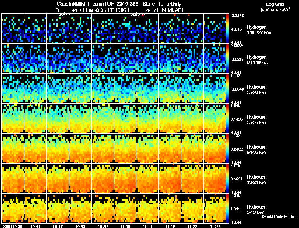Click the 'Log Cnts' scale heading
The image size is (299, 228).
275,4
